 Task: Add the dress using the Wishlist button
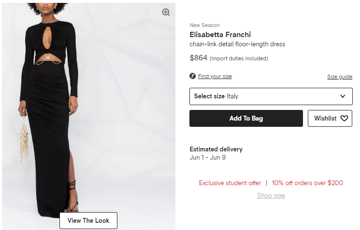tap(330, 118)
